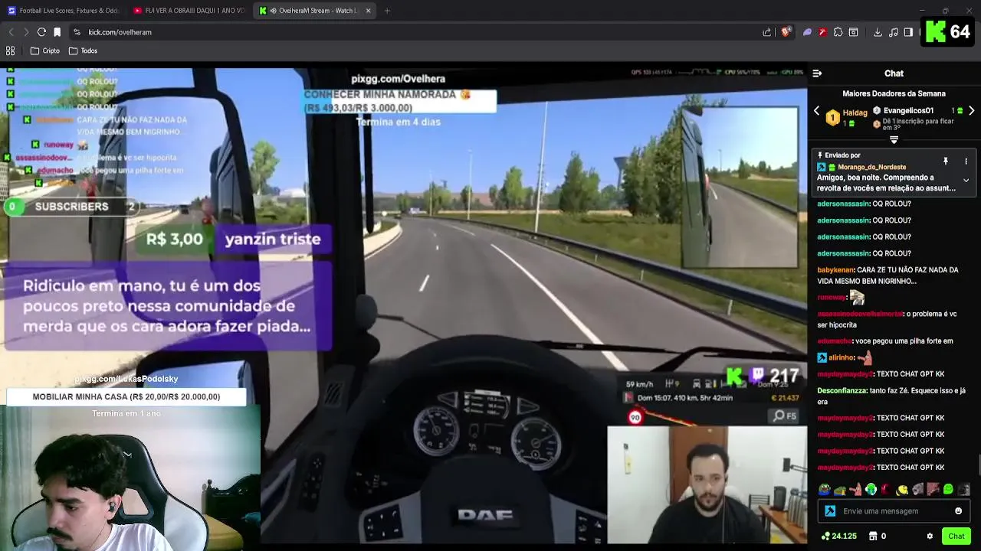Open the emoji picker in chat box
The height and width of the screenshot is (551, 981).
[958, 511]
